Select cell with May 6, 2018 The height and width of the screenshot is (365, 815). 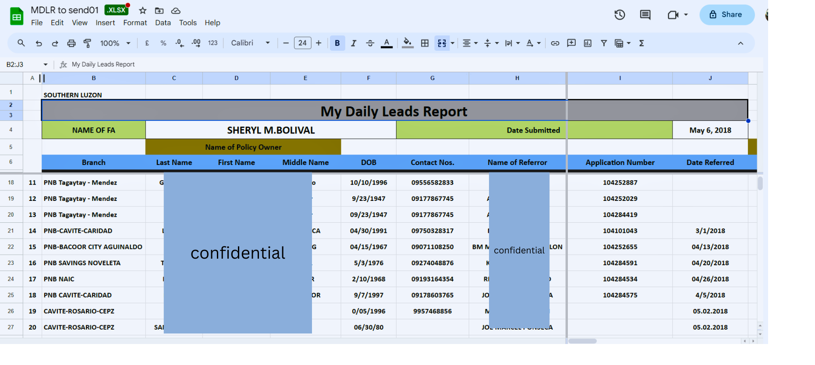[x=710, y=130]
